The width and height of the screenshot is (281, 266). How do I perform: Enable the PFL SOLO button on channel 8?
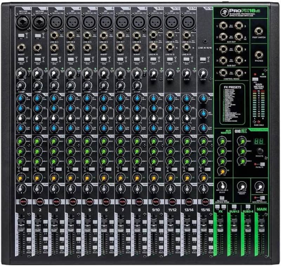(144, 247)
